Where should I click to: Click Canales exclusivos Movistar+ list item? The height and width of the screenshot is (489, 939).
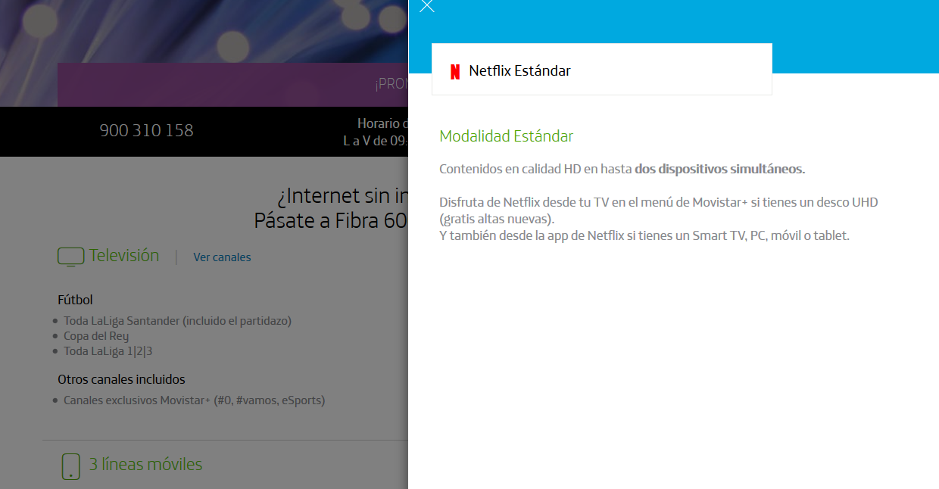[x=194, y=400]
